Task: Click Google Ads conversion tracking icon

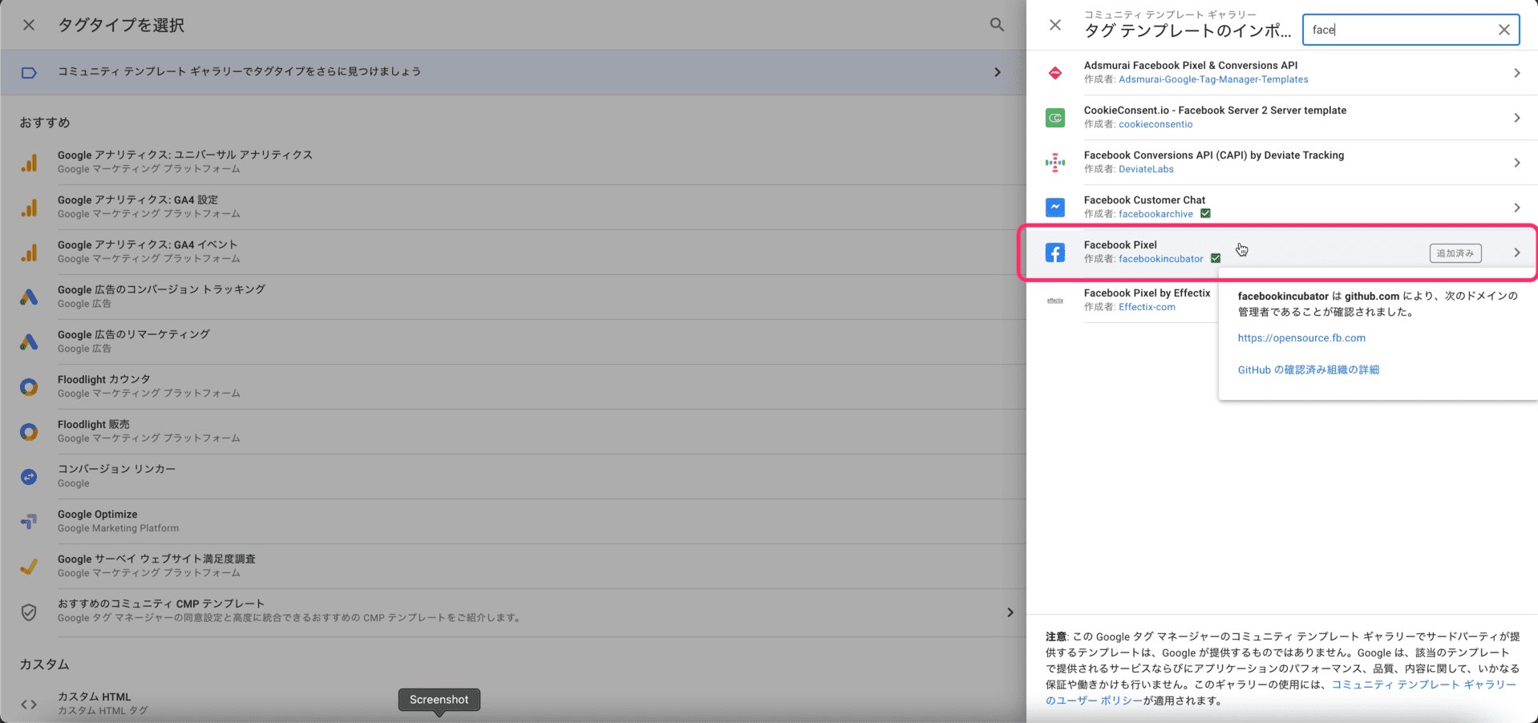Action: (29, 297)
